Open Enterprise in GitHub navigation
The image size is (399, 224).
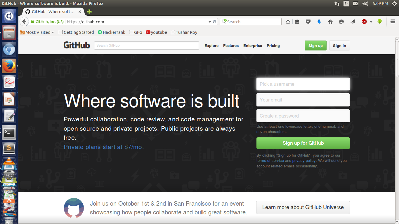click(253, 46)
